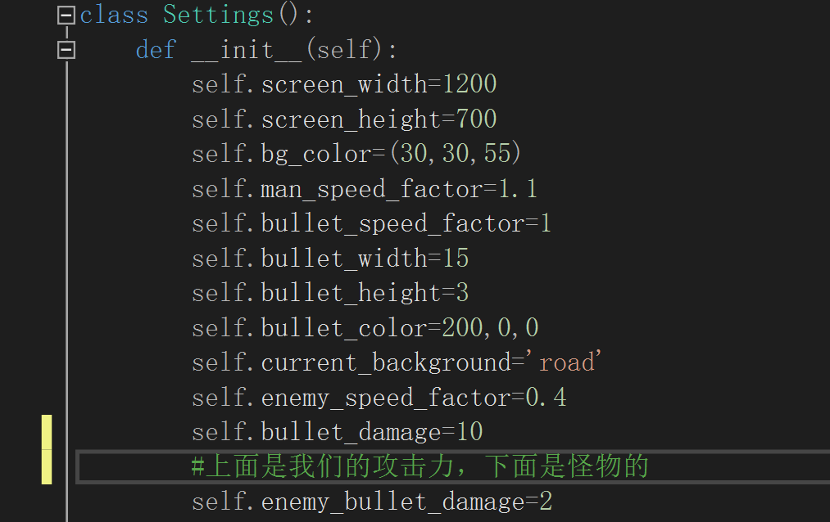Screen dimensions: 830x522
Task: Place cursor on screen_width=1200 line
Action: pyautogui.click(x=344, y=84)
